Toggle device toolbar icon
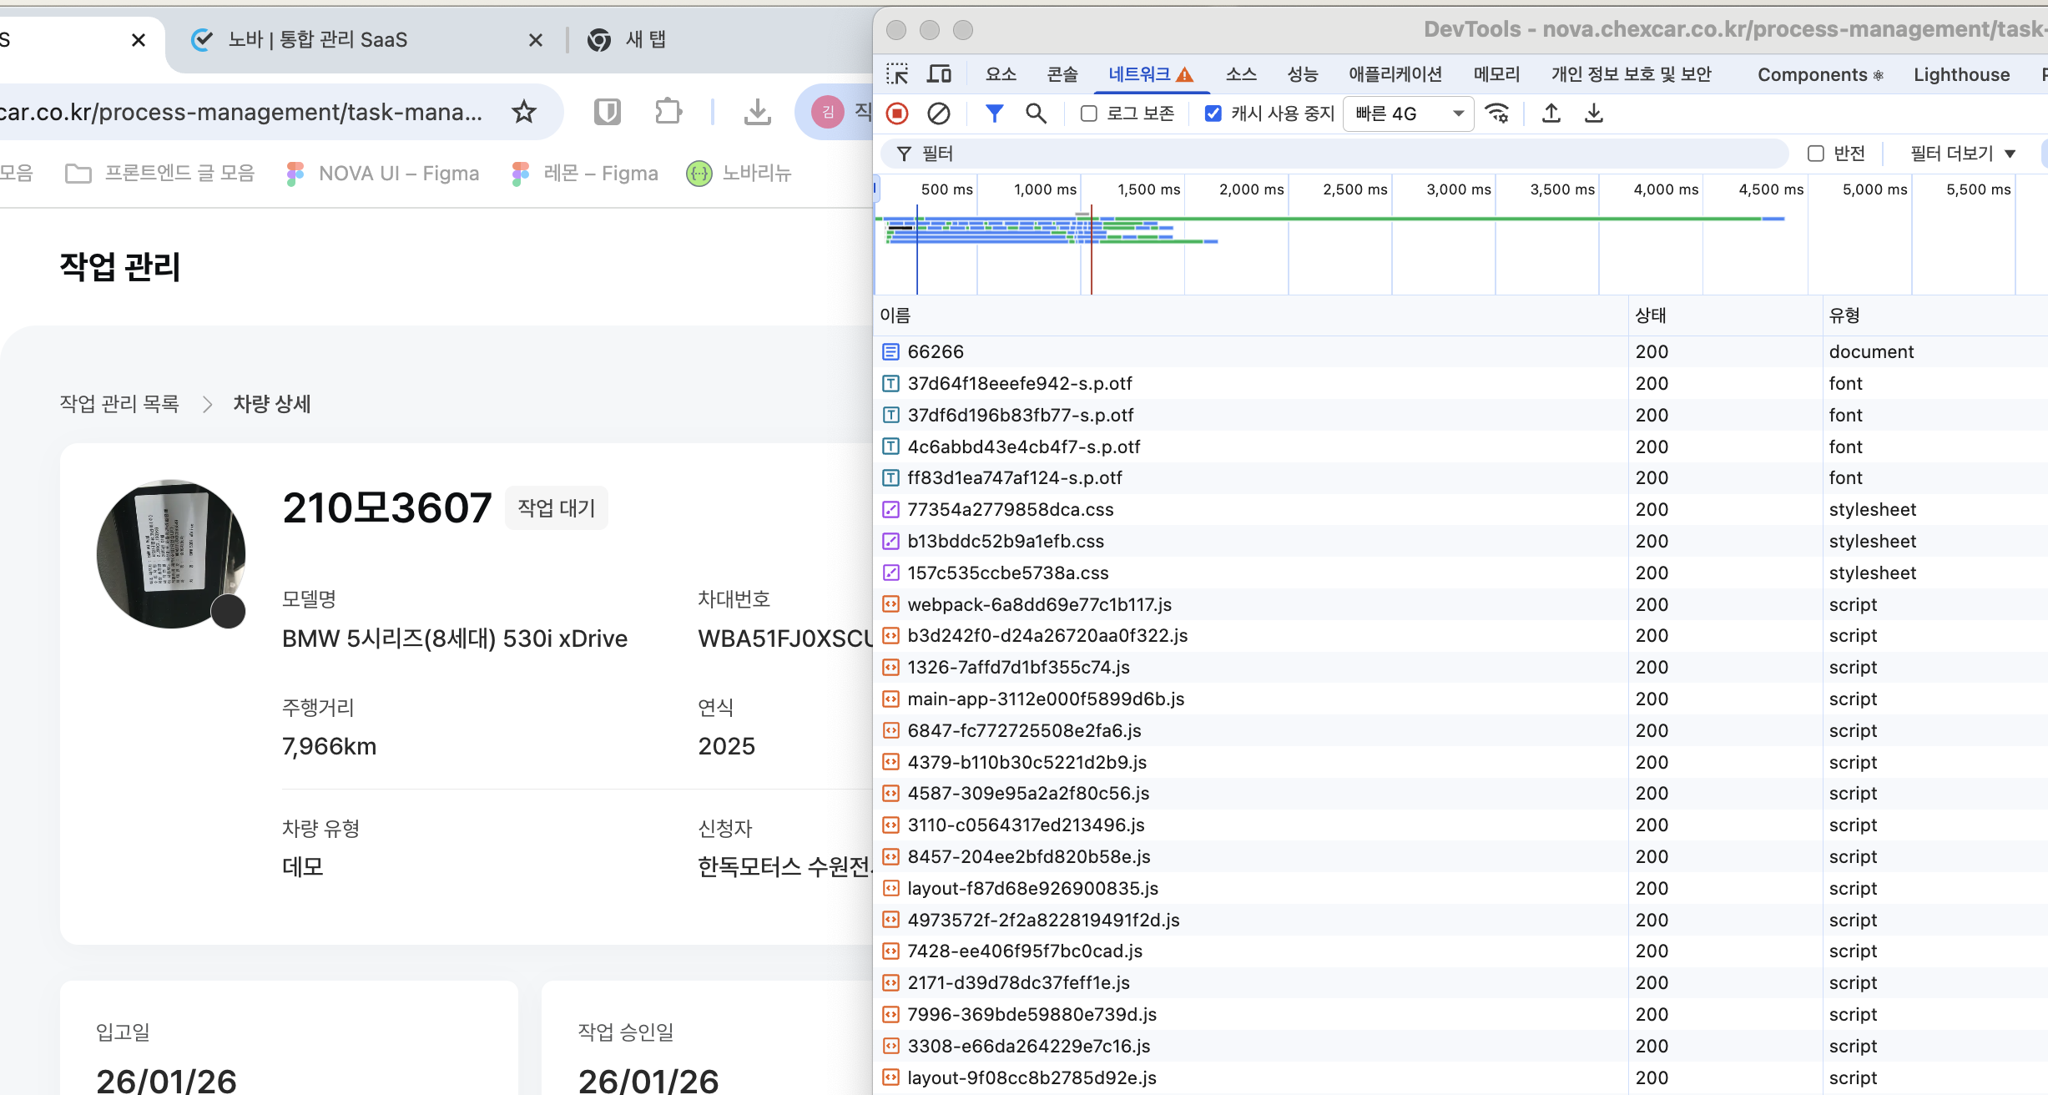Viewport: 2048px width, 1095px height. [x=940, y=74]
